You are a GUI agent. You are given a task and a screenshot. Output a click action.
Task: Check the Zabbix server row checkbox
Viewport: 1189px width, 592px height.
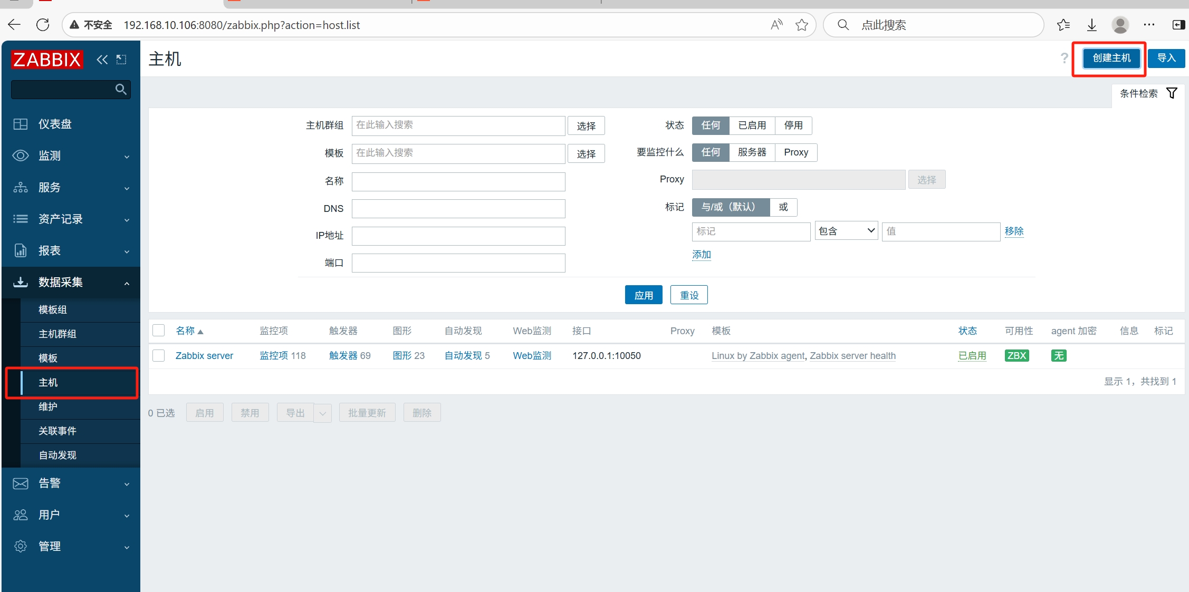pyautogui.click(x=159, y=356)
